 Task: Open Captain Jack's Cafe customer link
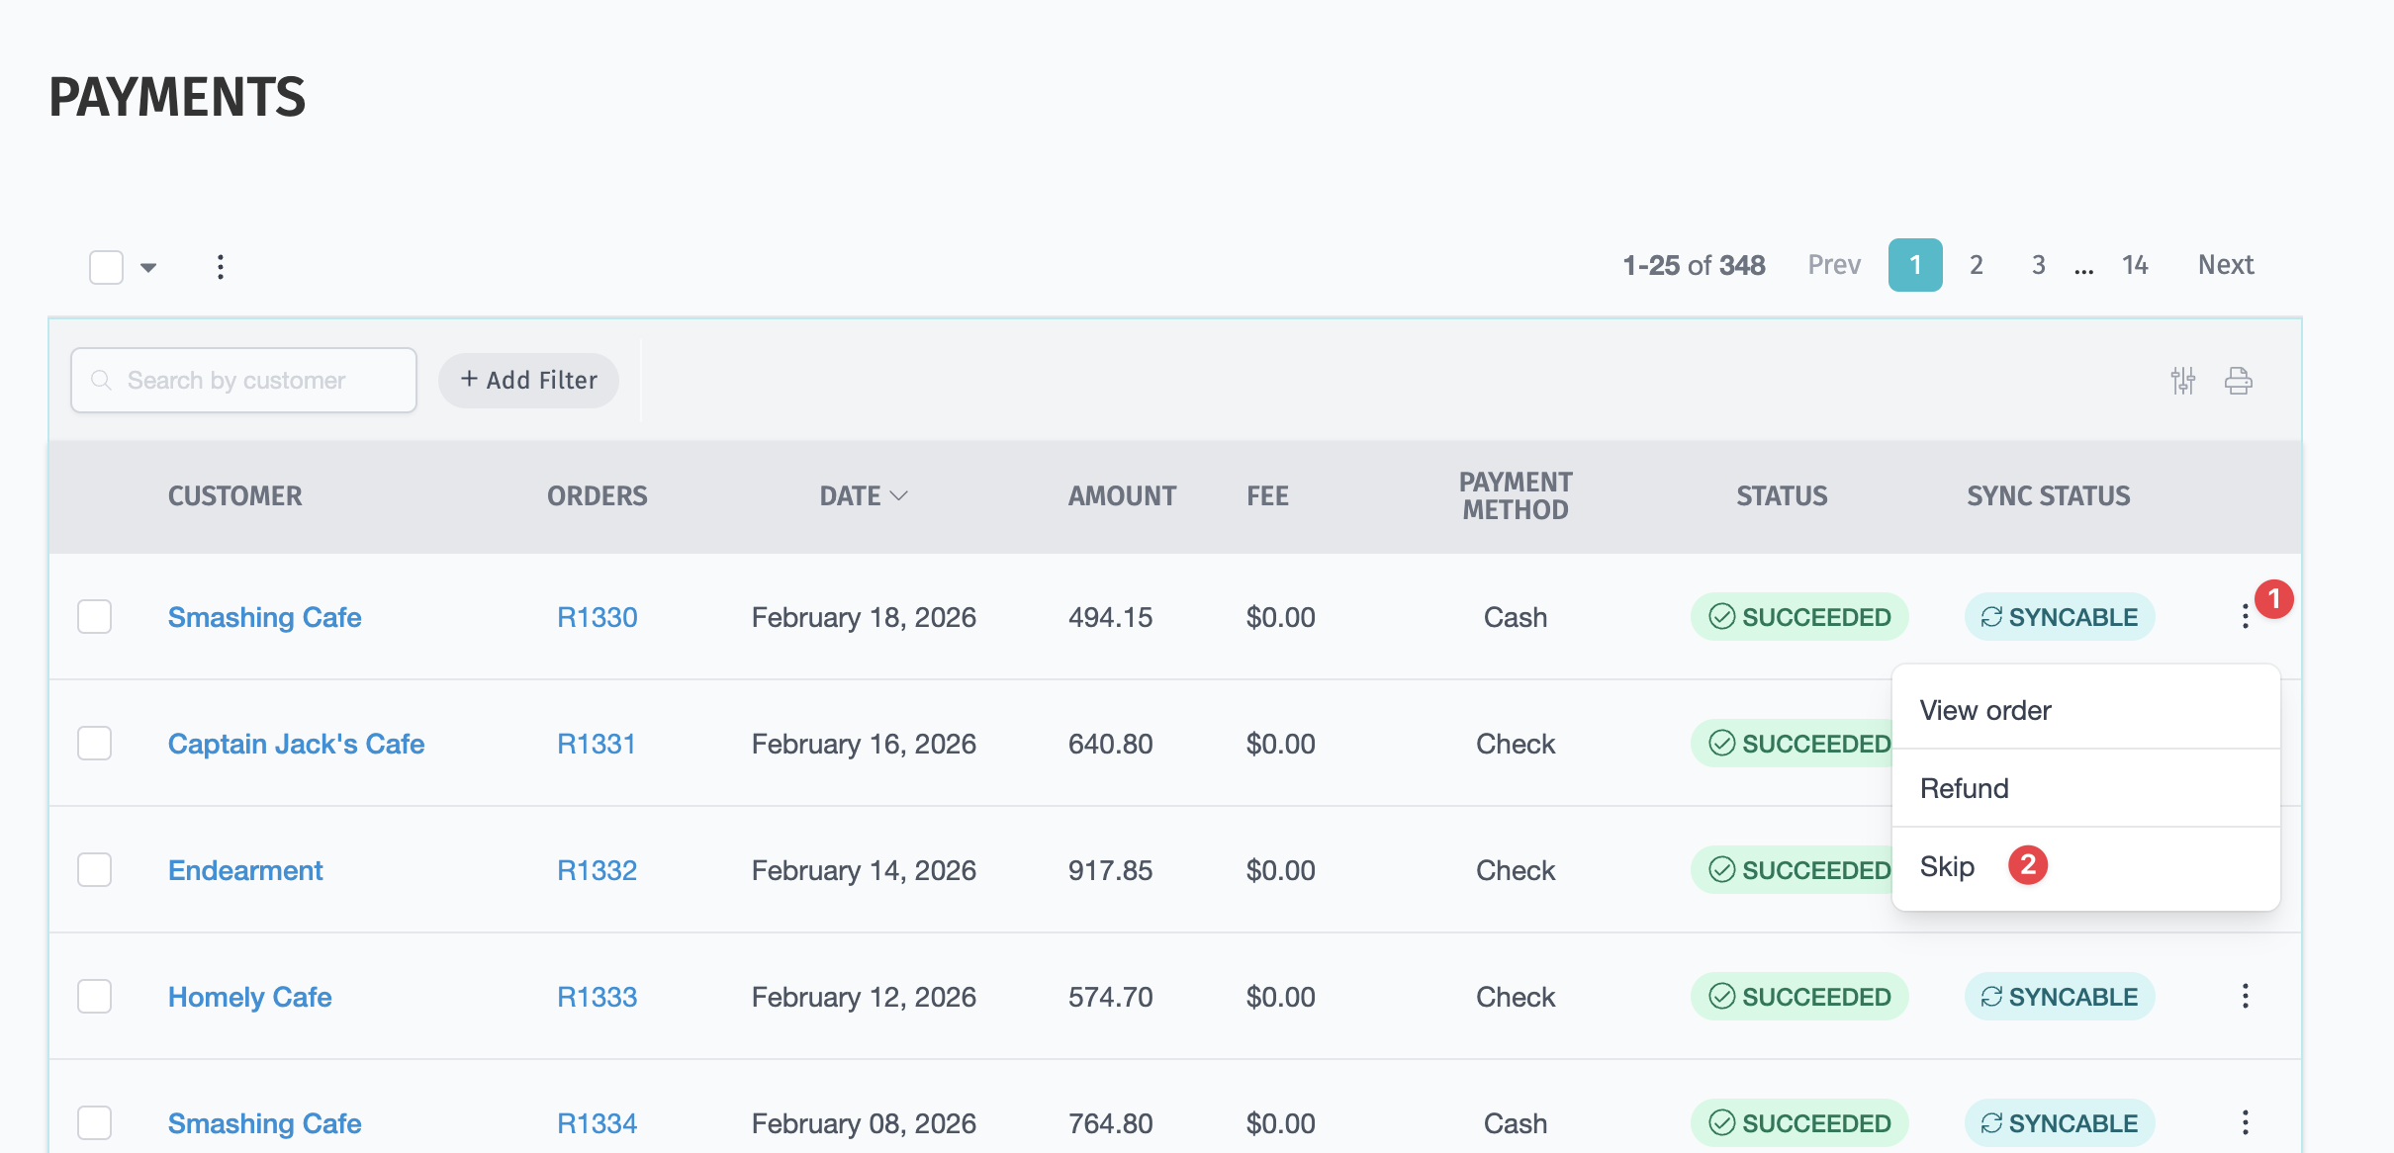[296, 744]
